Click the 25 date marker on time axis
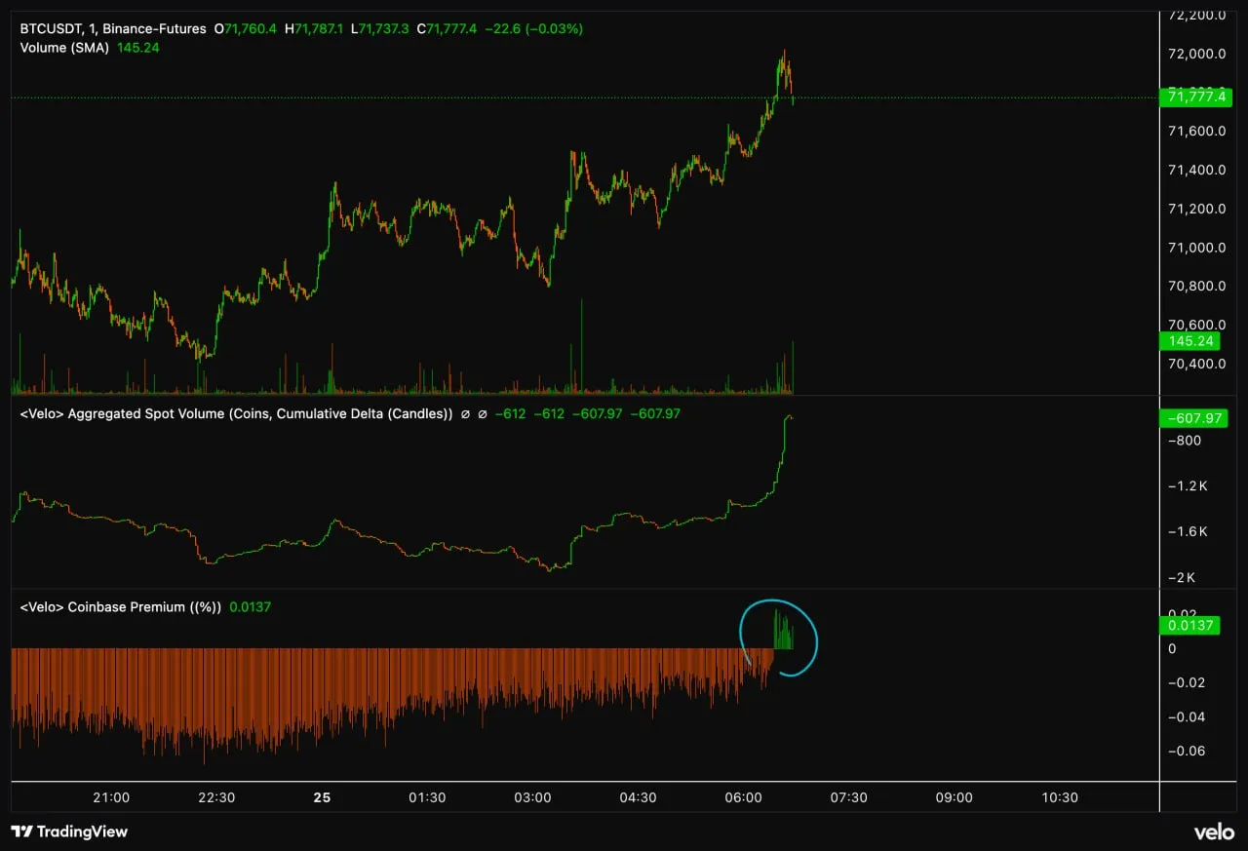 322,797
